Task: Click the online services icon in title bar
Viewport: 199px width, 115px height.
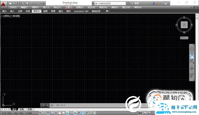Action: pyautogui.click(x=158, y=4)
